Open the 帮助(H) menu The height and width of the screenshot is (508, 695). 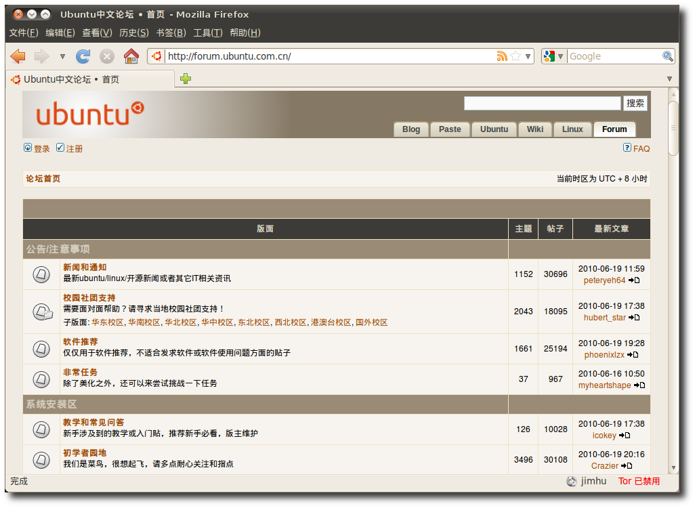pyautogui.click(x=245, y=33)
